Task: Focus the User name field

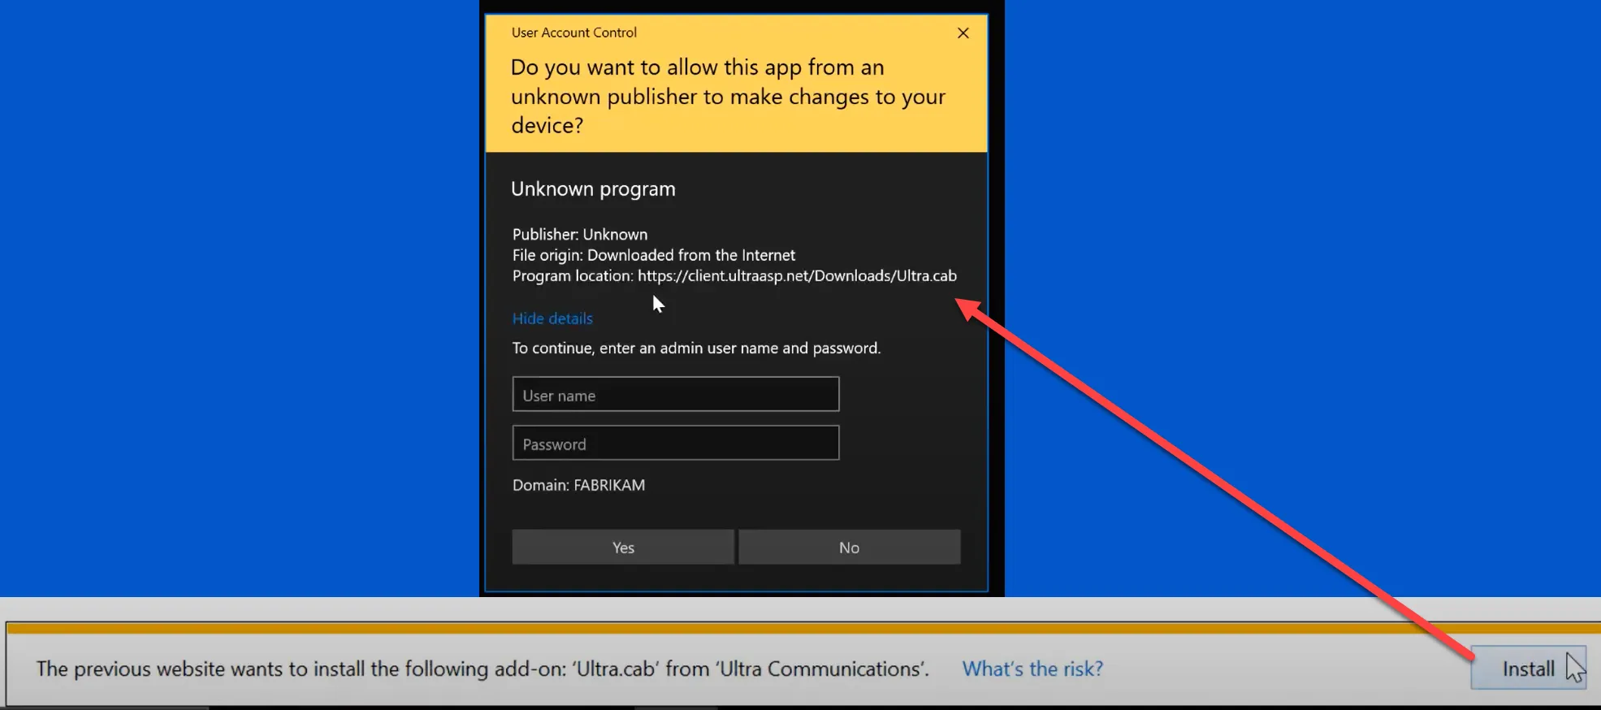Action: [675, 395]
